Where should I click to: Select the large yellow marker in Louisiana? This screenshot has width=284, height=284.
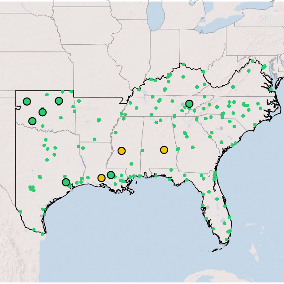point(102,178)
